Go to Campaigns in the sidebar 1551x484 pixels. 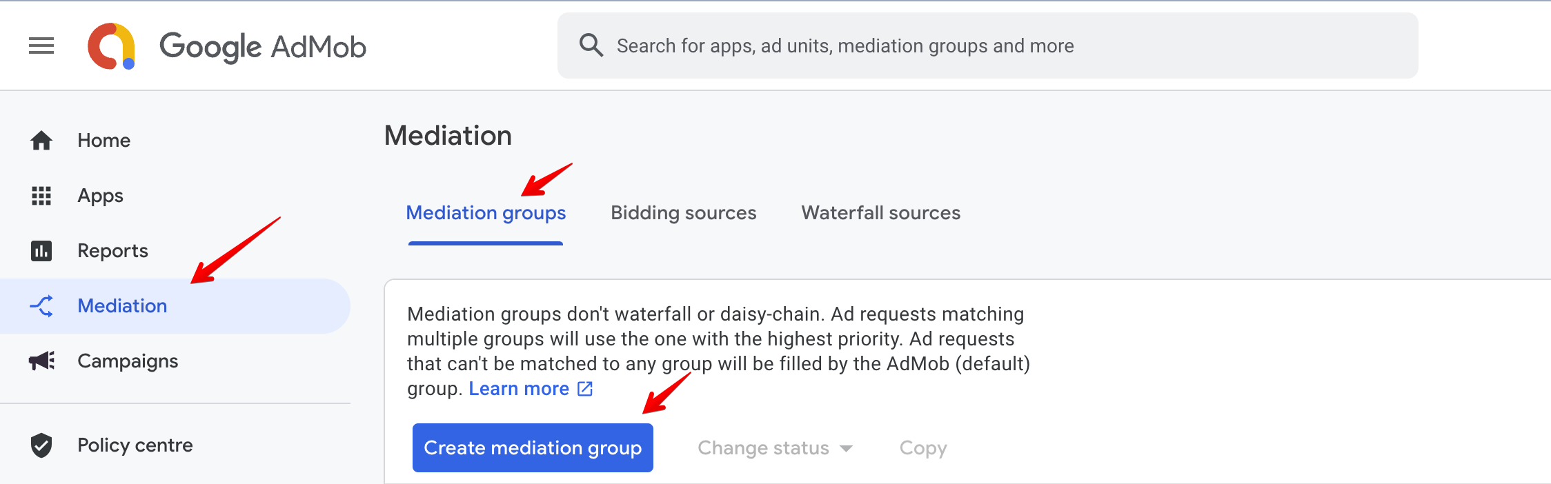pos(128,361)
